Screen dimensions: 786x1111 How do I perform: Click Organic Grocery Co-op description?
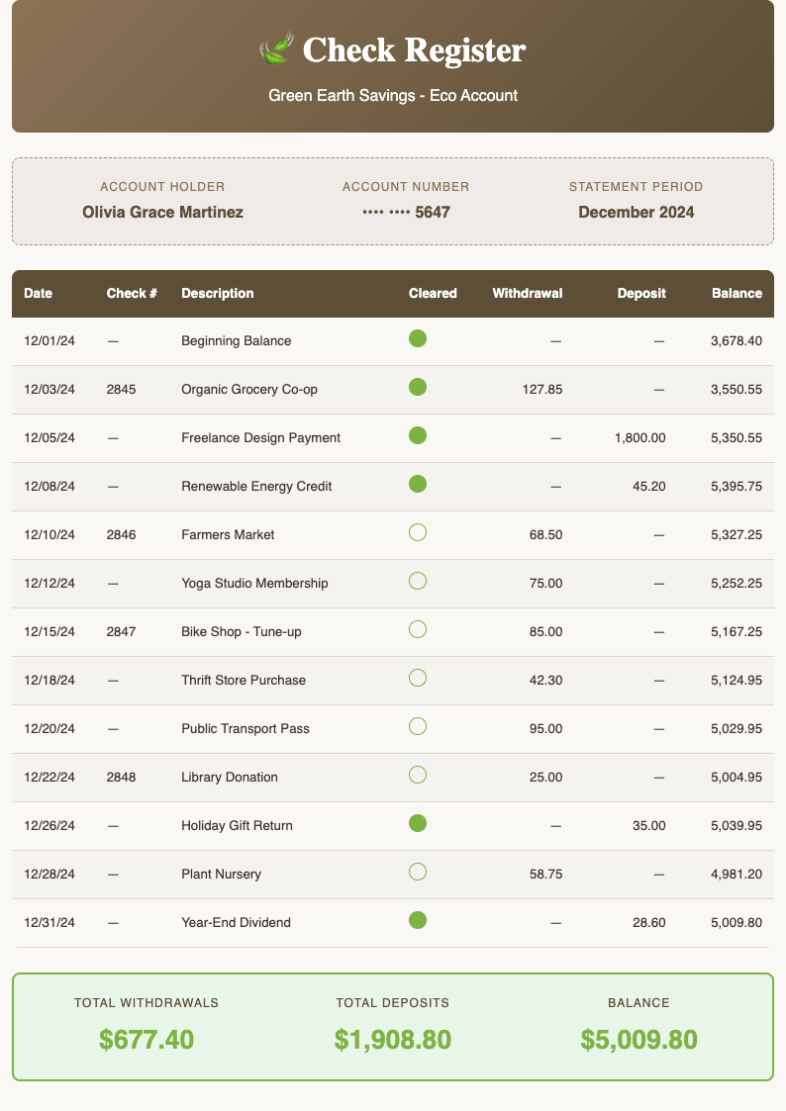point(249,389)
